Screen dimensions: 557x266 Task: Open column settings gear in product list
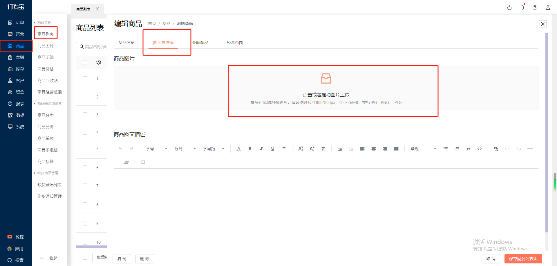(99, 62)
